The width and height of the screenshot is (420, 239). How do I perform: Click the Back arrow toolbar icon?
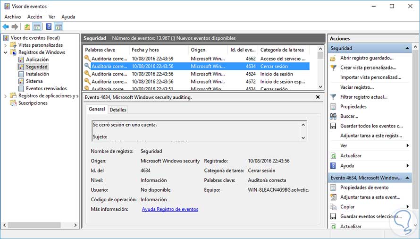pos(6,27)
